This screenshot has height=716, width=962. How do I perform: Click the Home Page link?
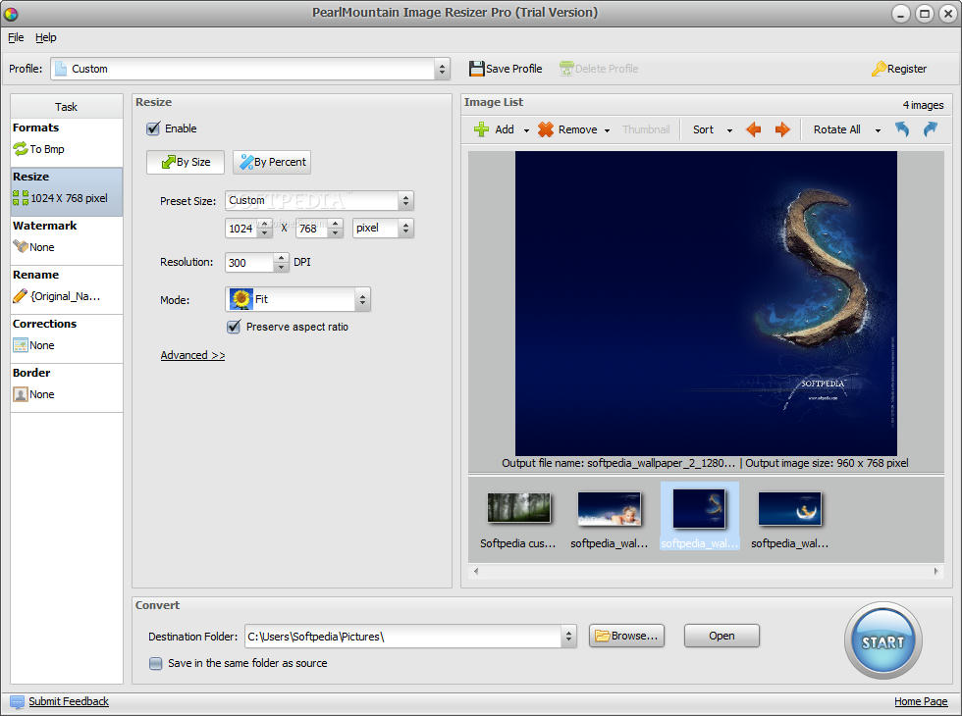[x=921, y=701]
